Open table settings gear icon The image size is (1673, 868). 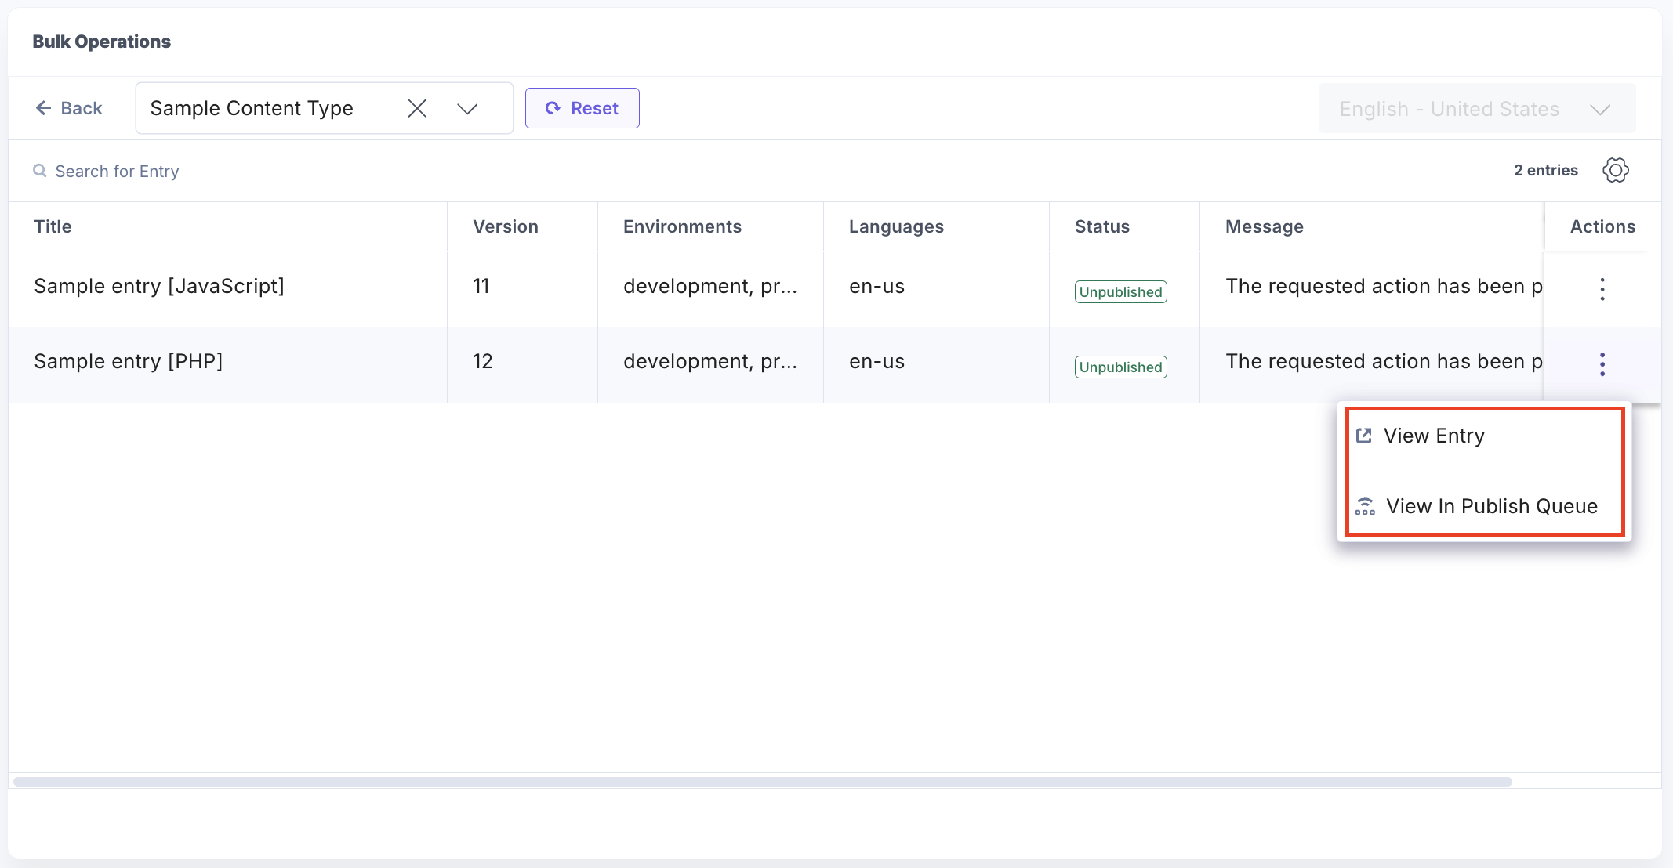pyautogui.click(x=1615, y=170)
